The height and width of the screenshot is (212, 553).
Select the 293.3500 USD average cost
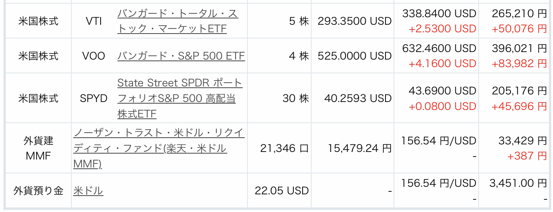(x=354, y=21)
